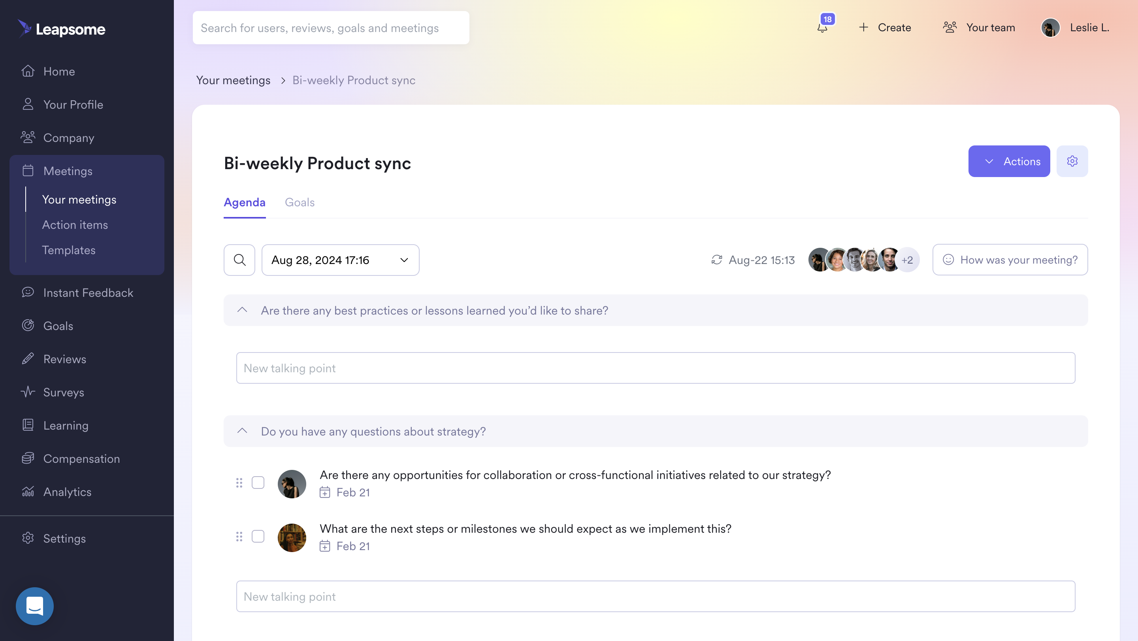Click the Learning book icon
The width and height of the screenshot is (1138, 641).
tap(28, 425)
